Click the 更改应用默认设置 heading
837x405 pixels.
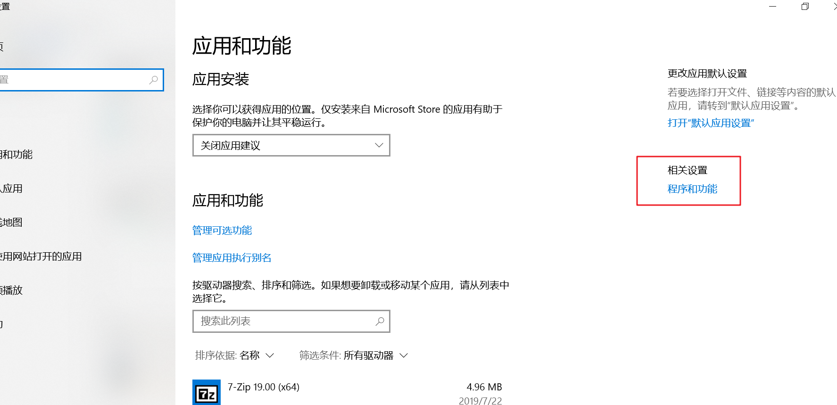click(707, 74)
